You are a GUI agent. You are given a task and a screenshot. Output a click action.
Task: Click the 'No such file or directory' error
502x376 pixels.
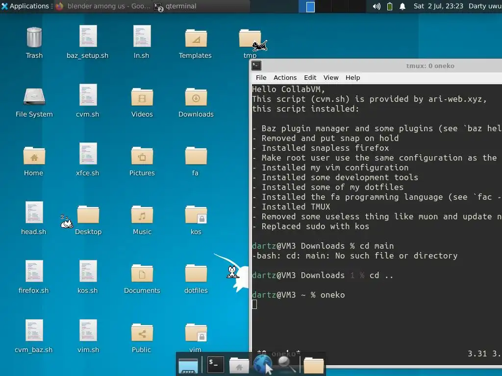pyautogui.click(x=396, y=256)
